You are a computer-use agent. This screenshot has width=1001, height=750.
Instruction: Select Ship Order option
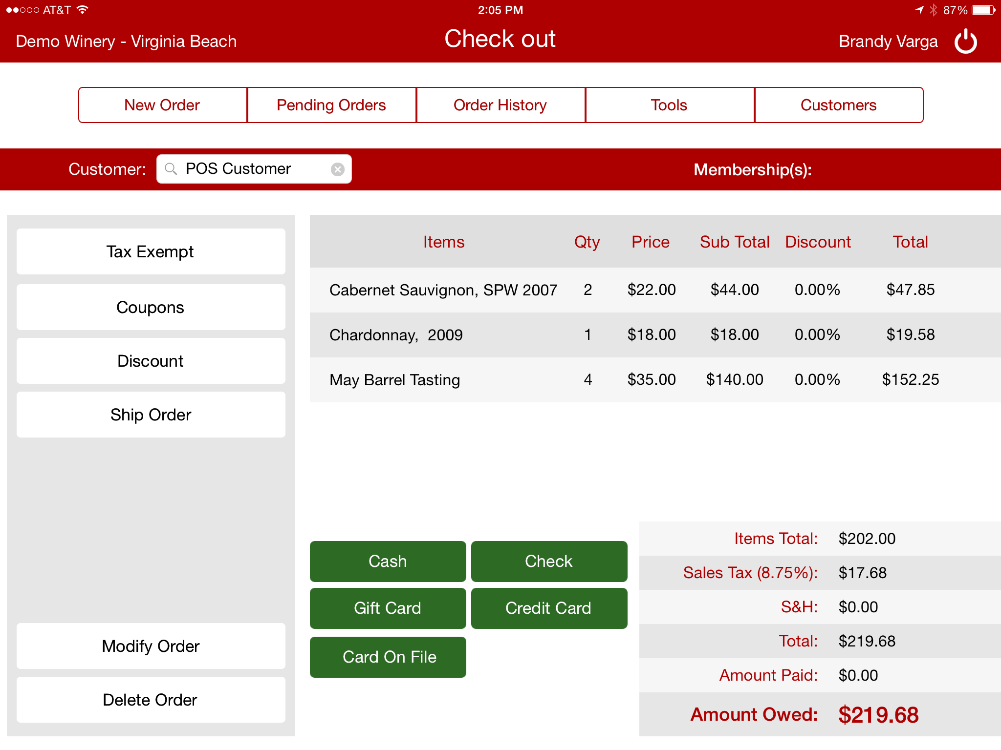tap(151, 415)
